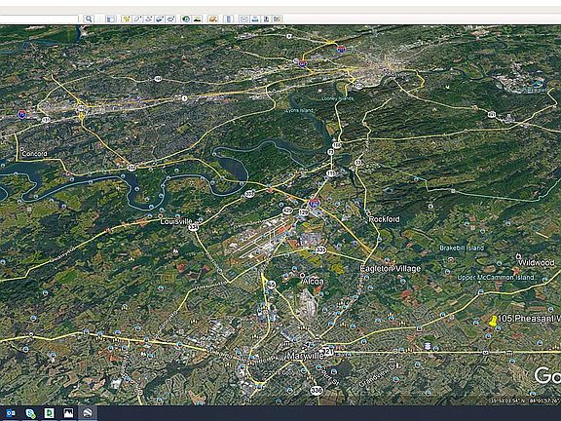This screenshot has height=421, width=561.
Task: Switch to Google Earth in taskbar
Action: pyautogui.click(x=88, y=413)
